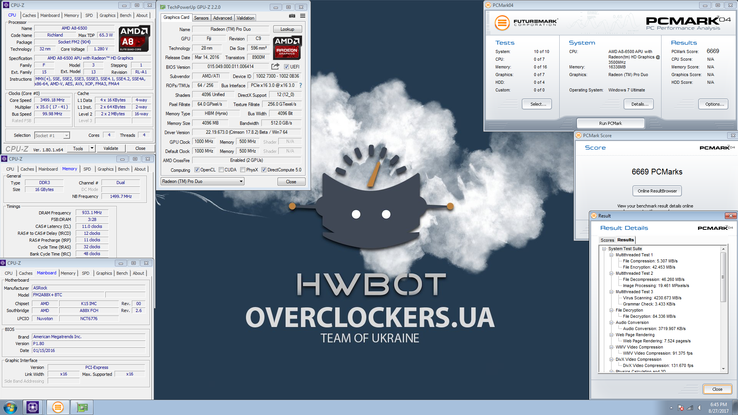Switch to the Sensors tab in GPU-Z
Viewport: 738px width, 415px height.
pyautogui.click(x=201, y=18)
